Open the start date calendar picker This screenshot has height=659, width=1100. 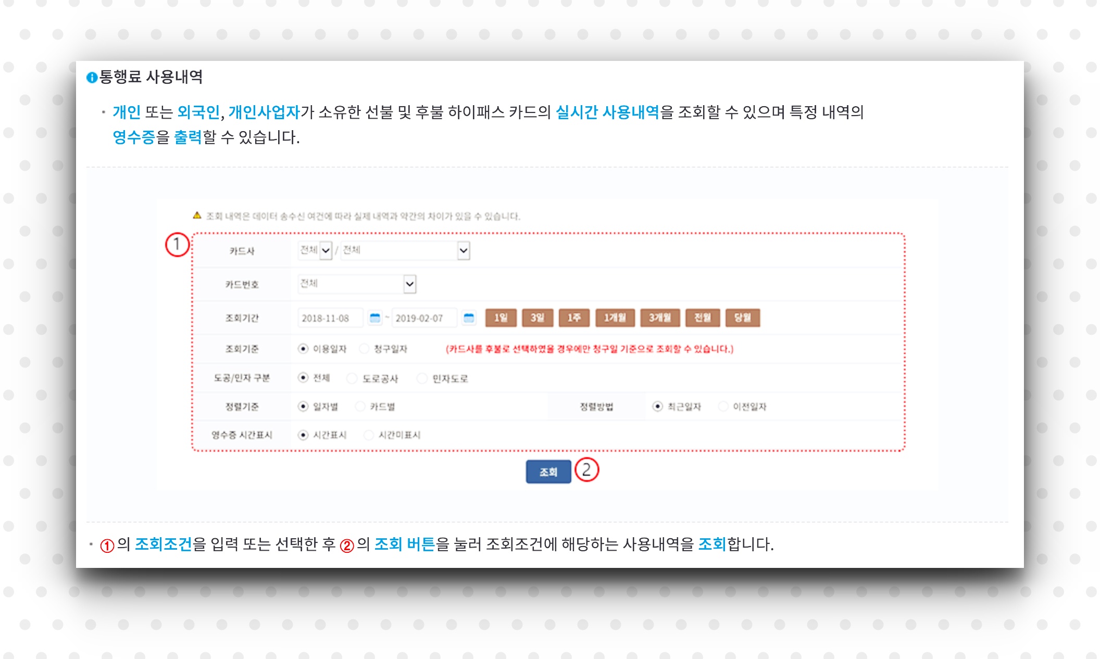coord(374,318)
